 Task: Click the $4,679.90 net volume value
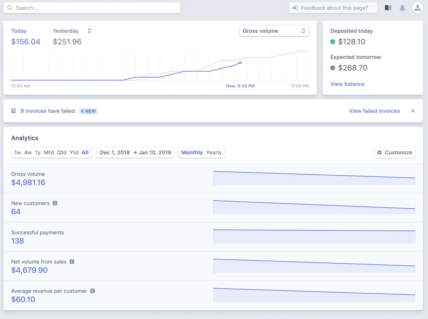coord(29,270)
